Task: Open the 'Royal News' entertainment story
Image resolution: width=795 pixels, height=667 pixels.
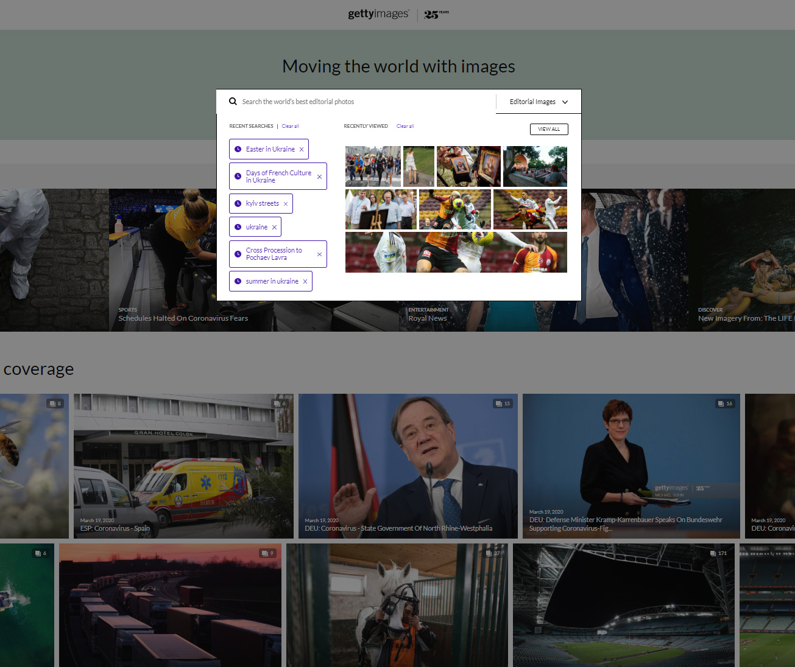Action: [427, 318]
